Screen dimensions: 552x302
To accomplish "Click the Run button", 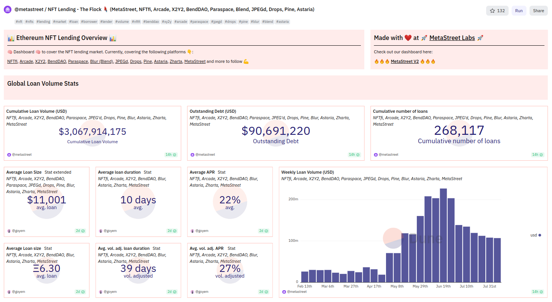I will click(519, 11).
